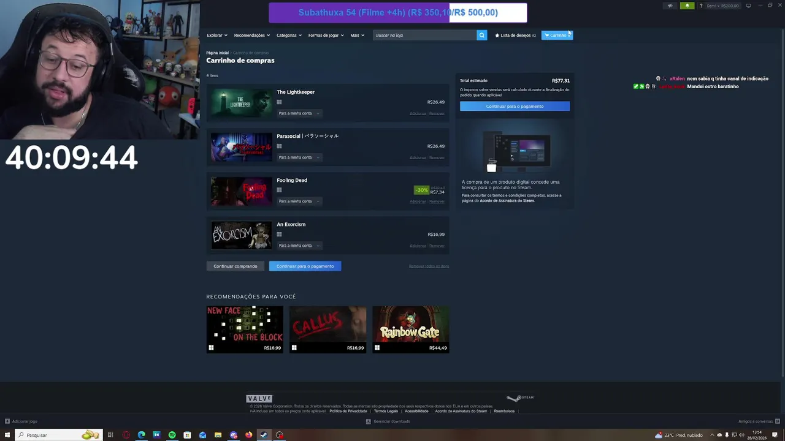This screenshot has width=785, height=441.
Task: Click the Valve logo in footer
Action: coord(259,399)
